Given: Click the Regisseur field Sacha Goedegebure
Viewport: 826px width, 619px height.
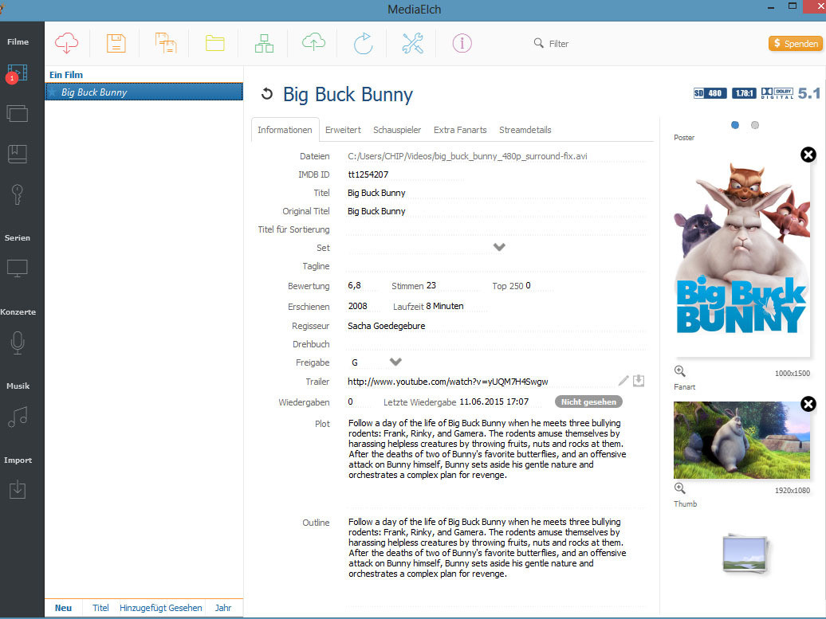Looking at the screenshot, I should coord(496,326).
